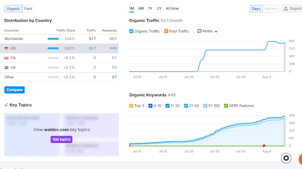Open CA keywords value 57

coord(114,58)
